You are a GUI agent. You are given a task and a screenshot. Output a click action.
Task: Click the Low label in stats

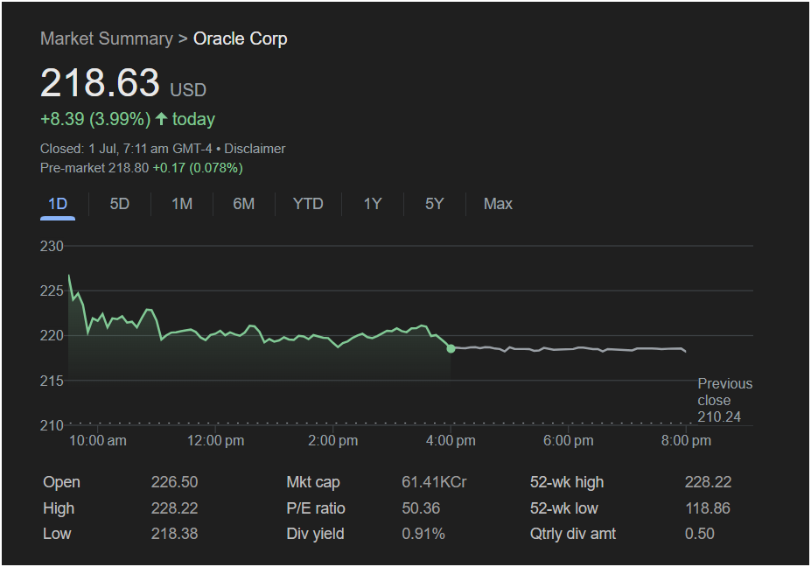point(57,534)
